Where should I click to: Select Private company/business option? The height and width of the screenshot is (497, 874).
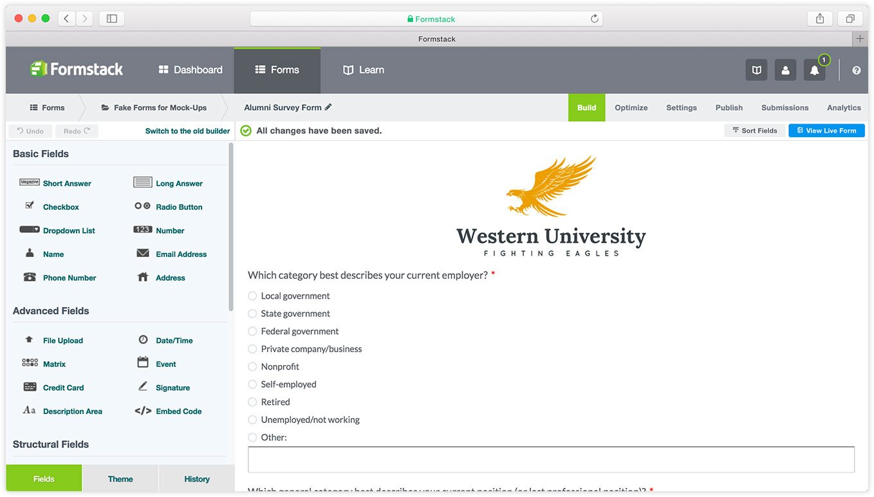point(252,349)
